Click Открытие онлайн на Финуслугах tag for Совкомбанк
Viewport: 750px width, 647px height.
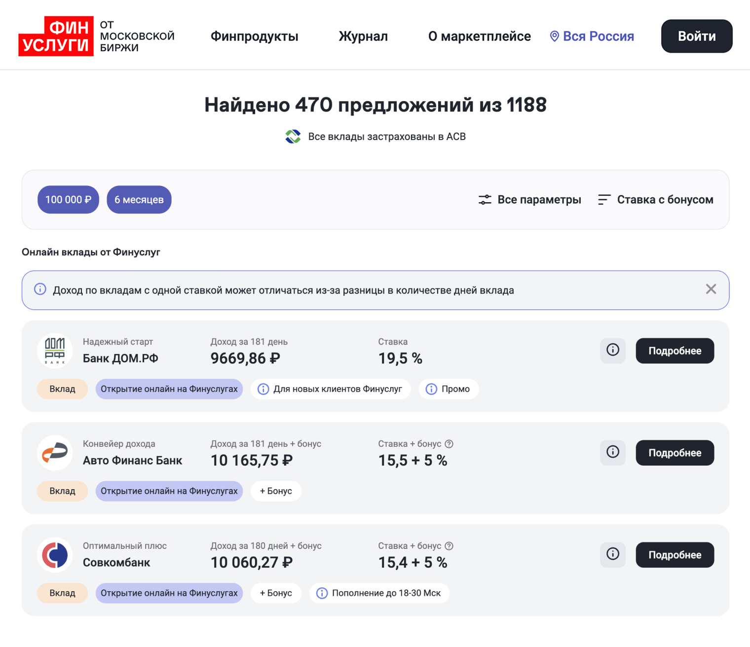click(x=169, y=593)
